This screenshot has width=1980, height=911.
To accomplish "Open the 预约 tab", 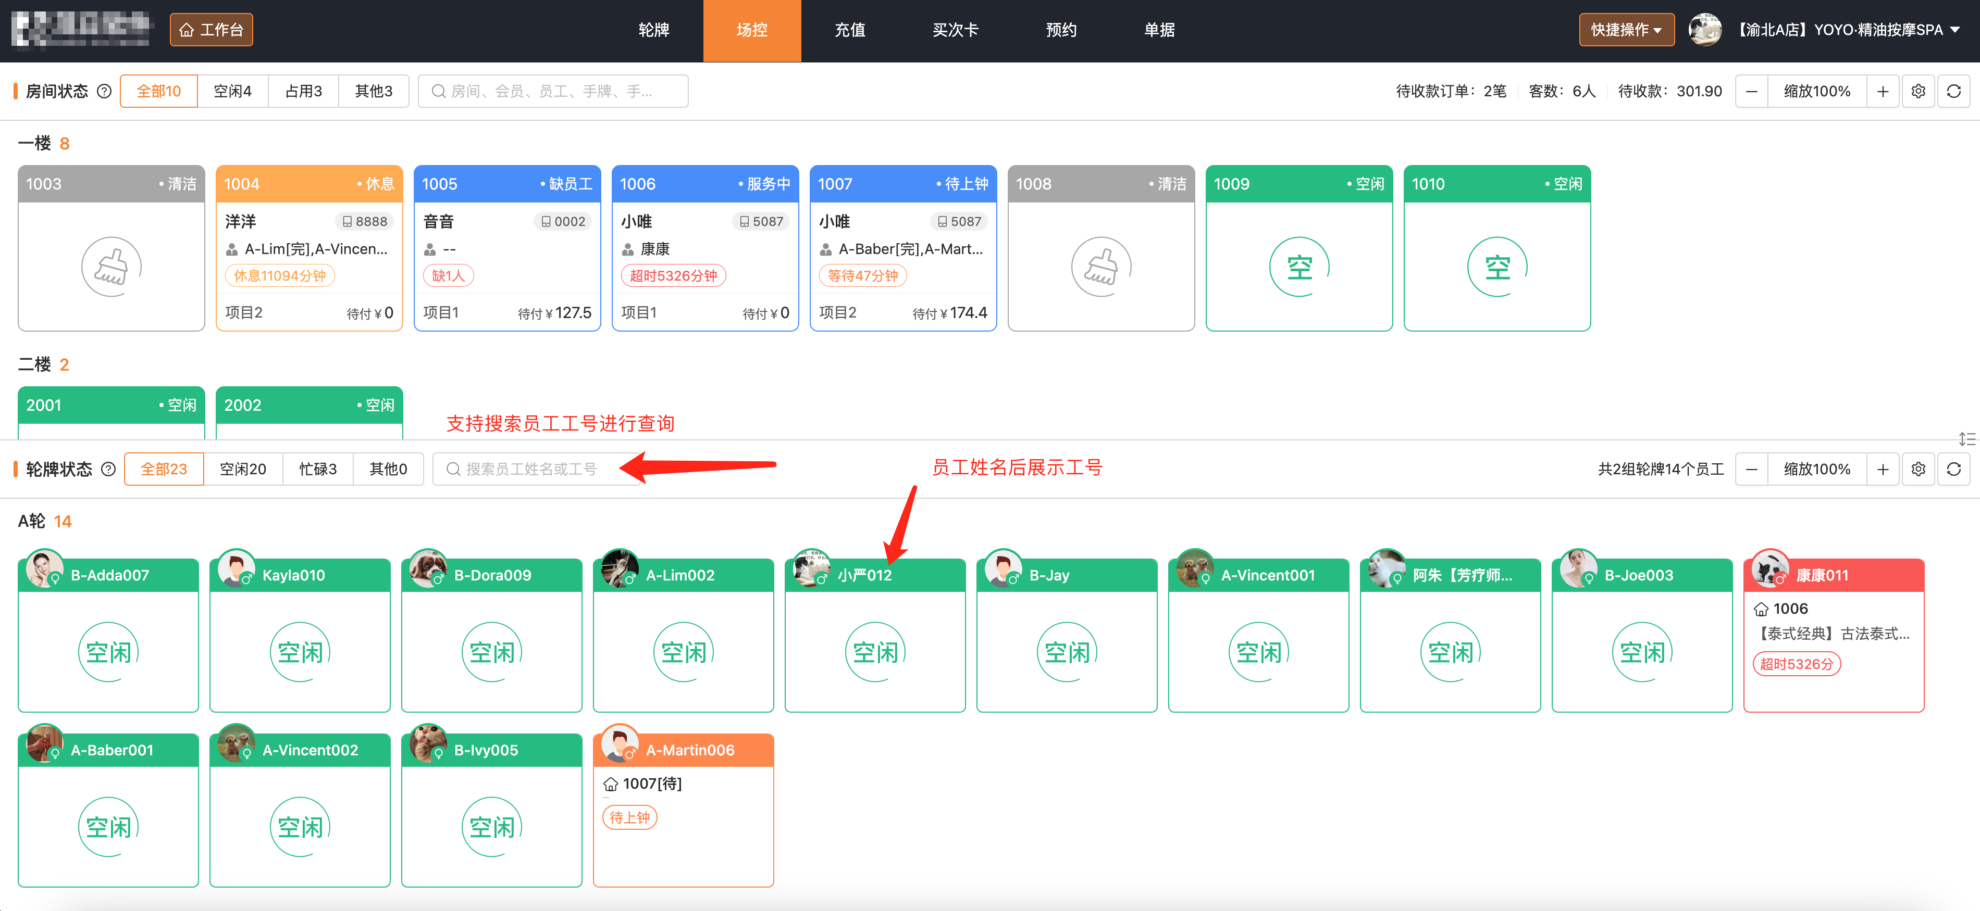I will (1061, 30).
